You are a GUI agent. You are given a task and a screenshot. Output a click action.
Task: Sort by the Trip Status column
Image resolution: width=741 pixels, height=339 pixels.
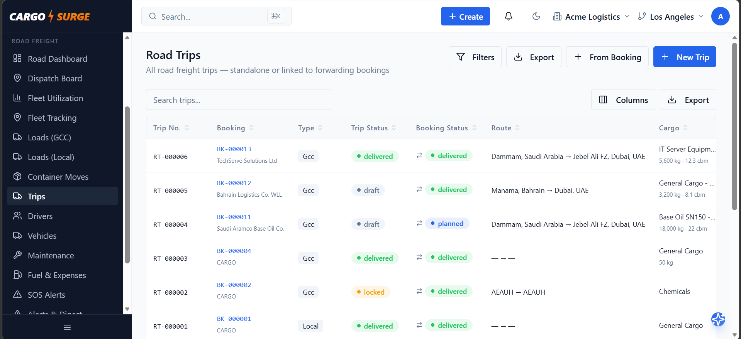(373, 128)
